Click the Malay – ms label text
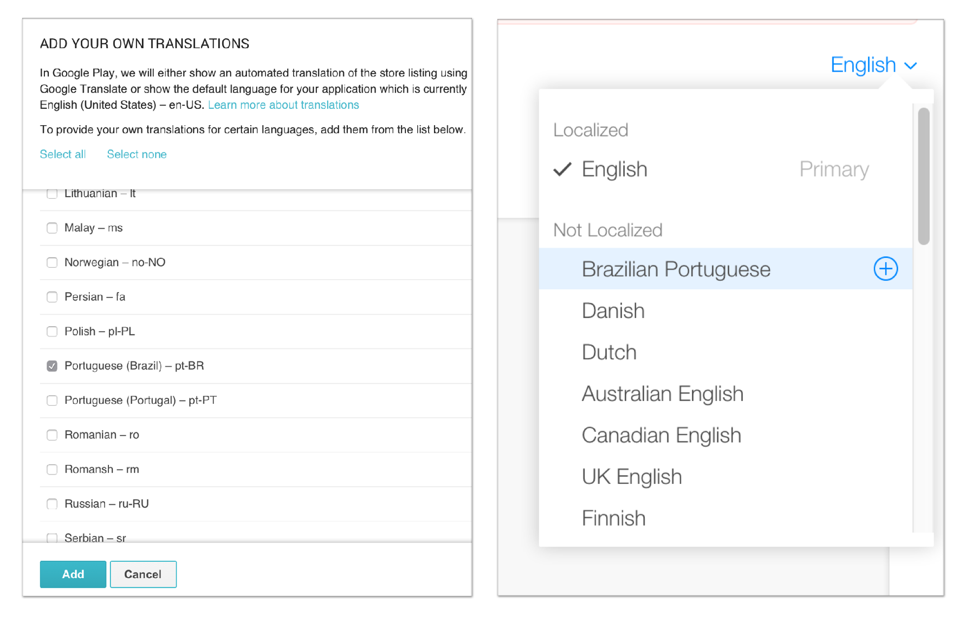This screenshot has width=965, height=628. [x=94, y=228]
